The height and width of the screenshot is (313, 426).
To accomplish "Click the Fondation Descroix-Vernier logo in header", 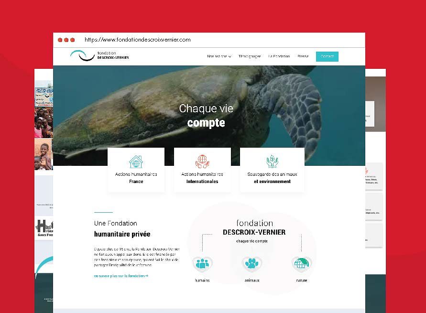I will pos(99,56).
